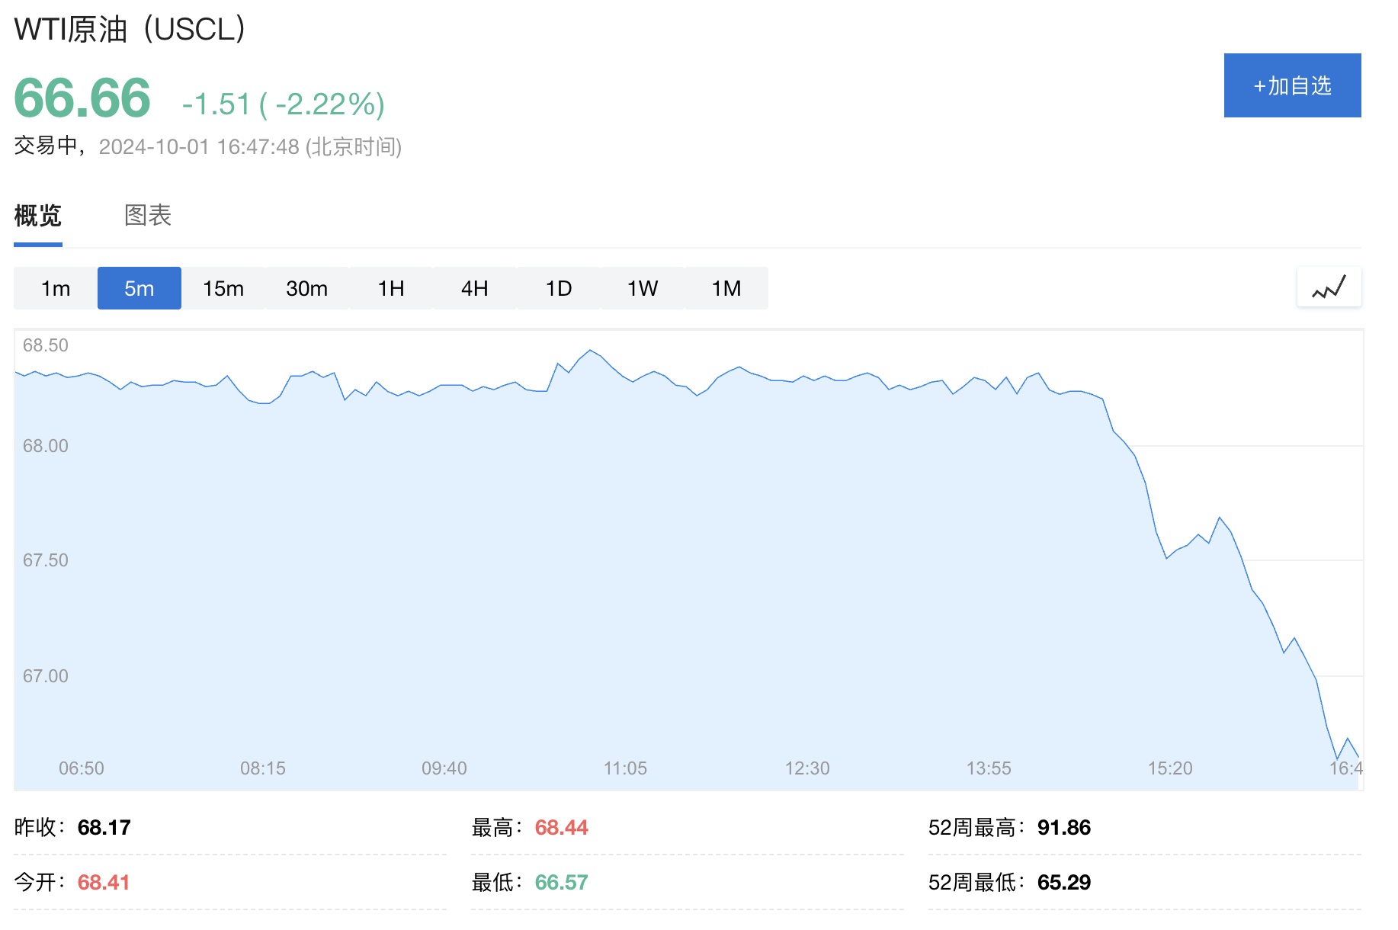This screenshot has height=930, width=1398.
Task: Choose the 15m chart interval
Action: (223, 288)
